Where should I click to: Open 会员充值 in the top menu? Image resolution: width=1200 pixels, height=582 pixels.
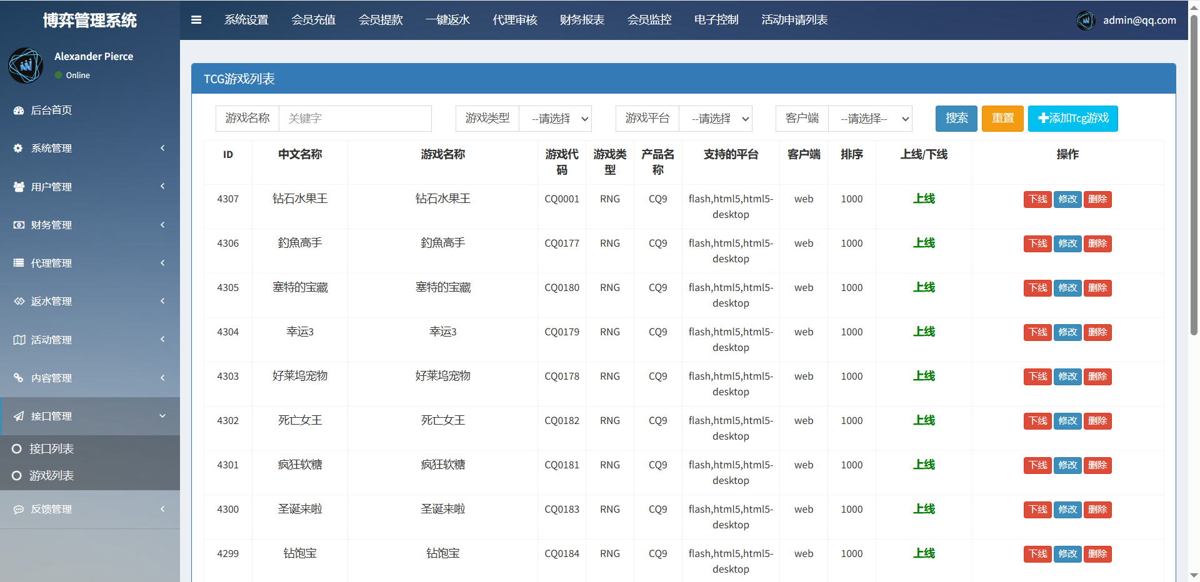point(313,20)
